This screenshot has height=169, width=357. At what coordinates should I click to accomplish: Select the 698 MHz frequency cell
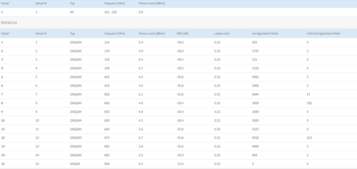click(x=107, y=164)
